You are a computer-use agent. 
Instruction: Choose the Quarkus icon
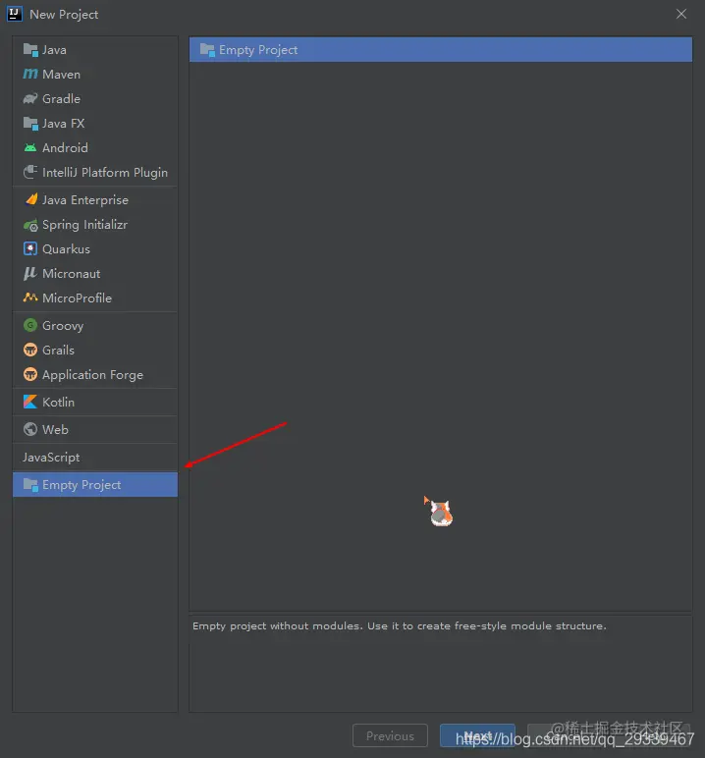[x=30, y=248]
